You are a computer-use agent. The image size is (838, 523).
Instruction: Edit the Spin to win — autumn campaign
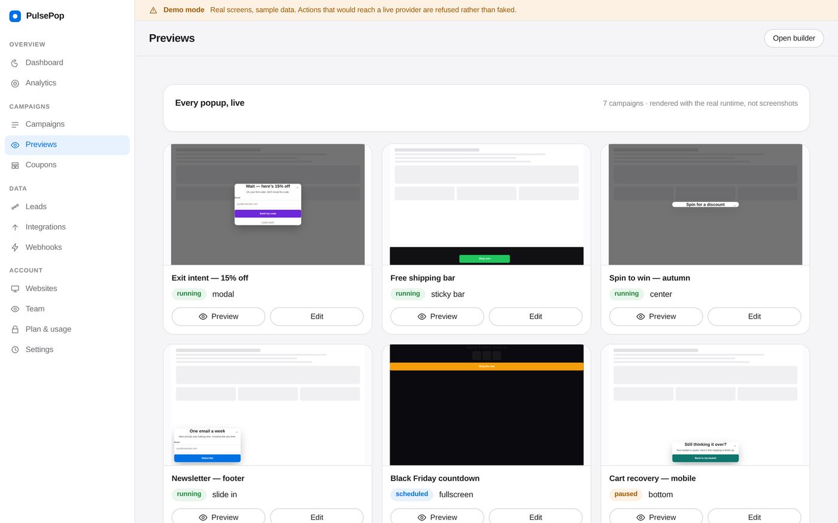pos(754,317)
